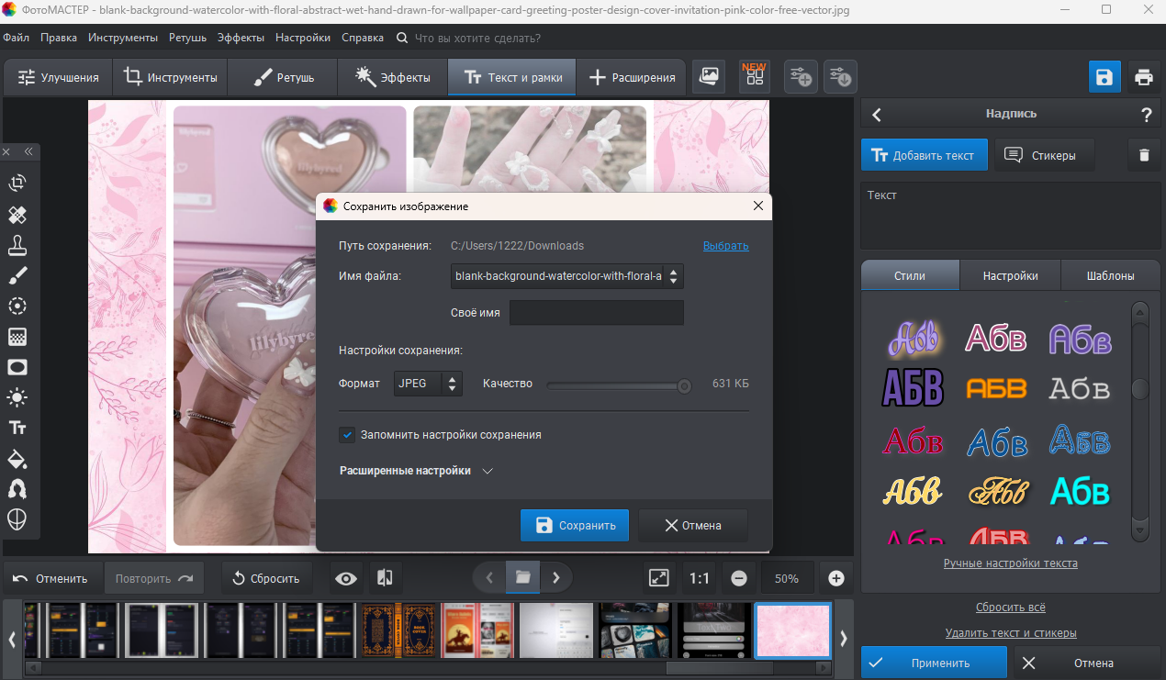1166x680 pixels.
Task: Toggle the eye preview of original
Action: (346, 578)
